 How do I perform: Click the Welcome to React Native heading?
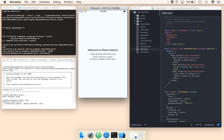point(103,50)
